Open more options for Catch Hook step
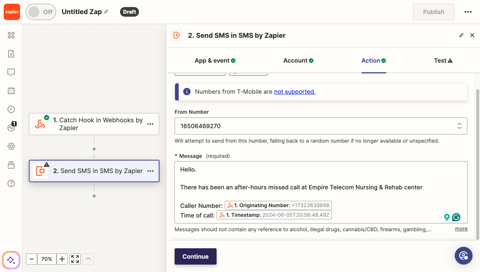Image resolution: width=480 pixels, height=272 pixels. (150, 124)
